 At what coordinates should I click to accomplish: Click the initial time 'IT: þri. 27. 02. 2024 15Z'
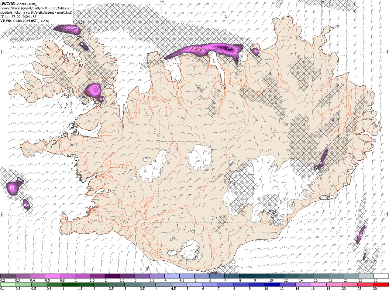coord(18,17)
